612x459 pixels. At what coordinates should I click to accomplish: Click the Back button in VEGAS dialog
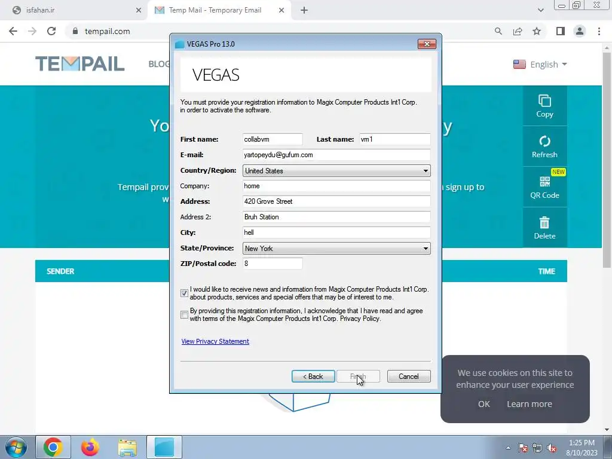(x=313, y=377)
